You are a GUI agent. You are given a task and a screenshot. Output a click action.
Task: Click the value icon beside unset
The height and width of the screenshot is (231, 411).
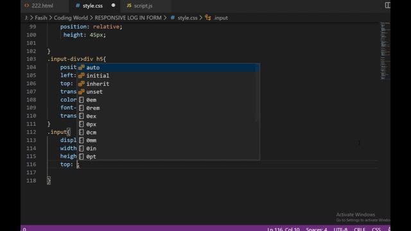point(82,92)
